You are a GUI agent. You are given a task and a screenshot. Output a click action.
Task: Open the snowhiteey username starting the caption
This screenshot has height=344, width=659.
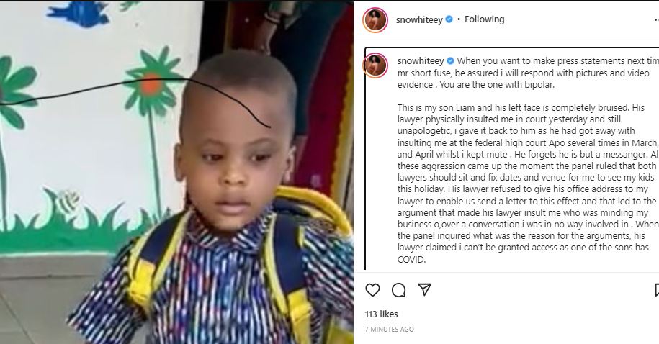[421, 61]
